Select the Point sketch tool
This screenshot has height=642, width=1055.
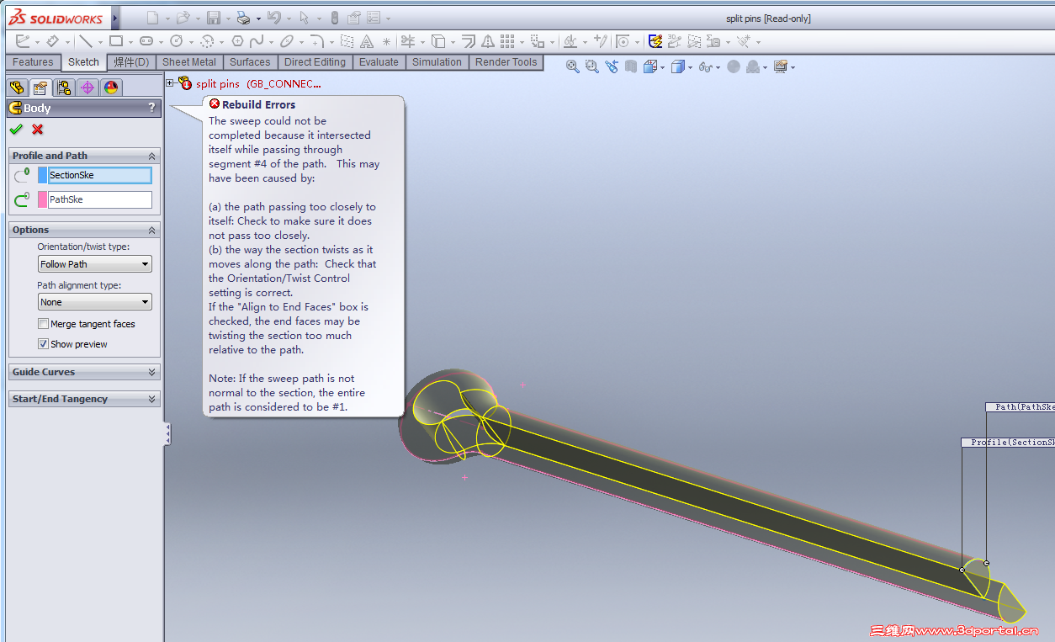(386, 41)
